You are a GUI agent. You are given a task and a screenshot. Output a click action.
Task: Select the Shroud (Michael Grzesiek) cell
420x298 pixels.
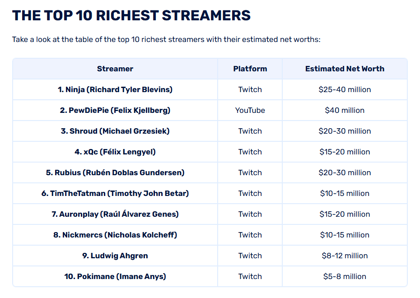tap(115, 131)
